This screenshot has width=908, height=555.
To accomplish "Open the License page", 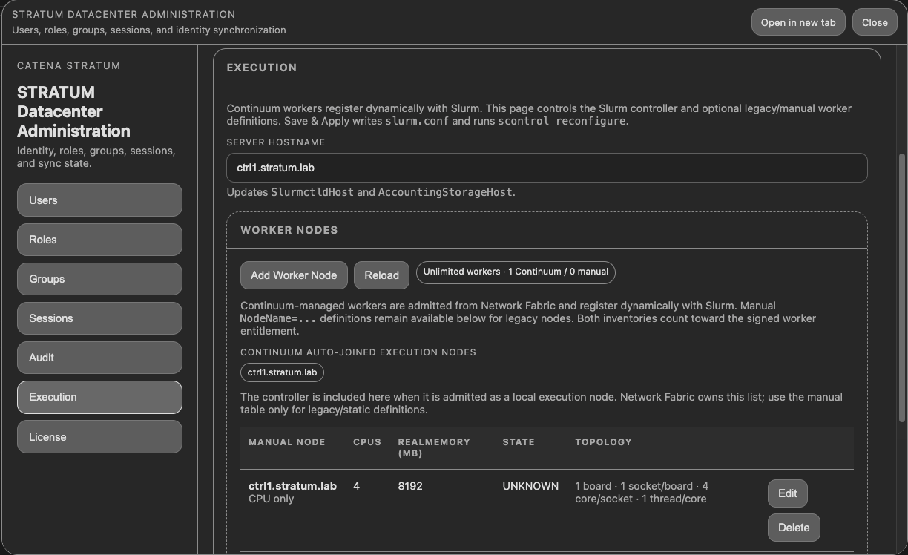I will click(99, 437).
